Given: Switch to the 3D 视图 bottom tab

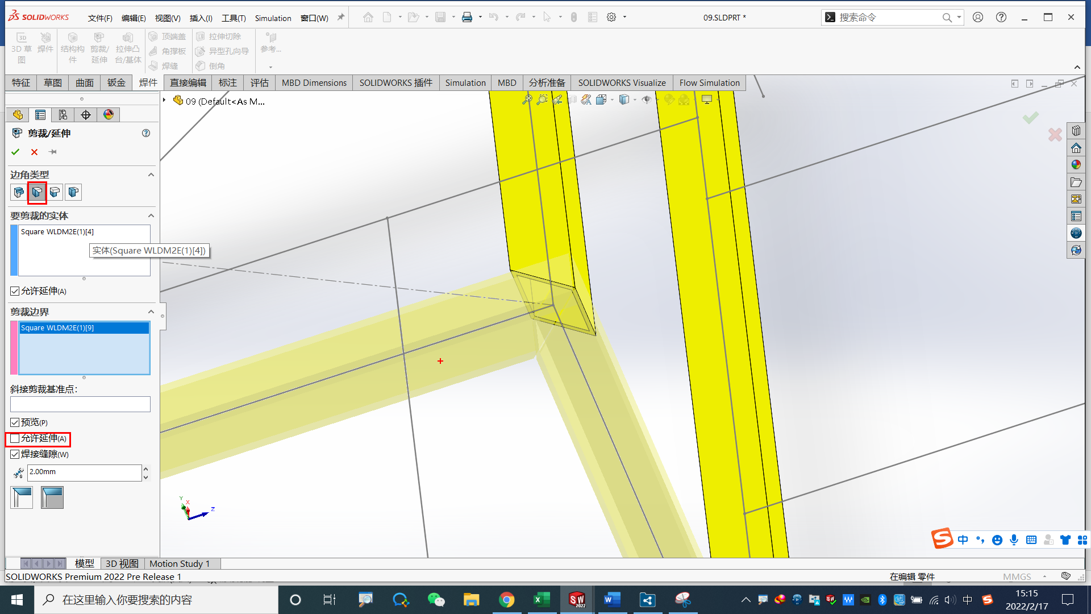Looking at the screenshot, I should click(122, 563).
